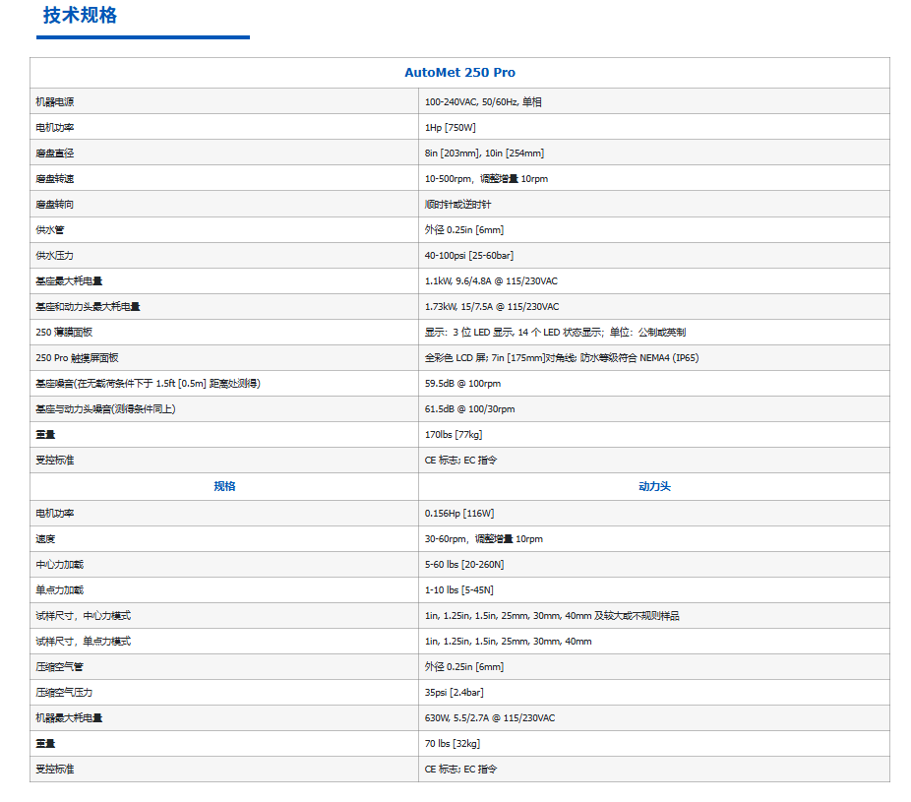Select the 59.5dB @ 100rpm value

462,383
